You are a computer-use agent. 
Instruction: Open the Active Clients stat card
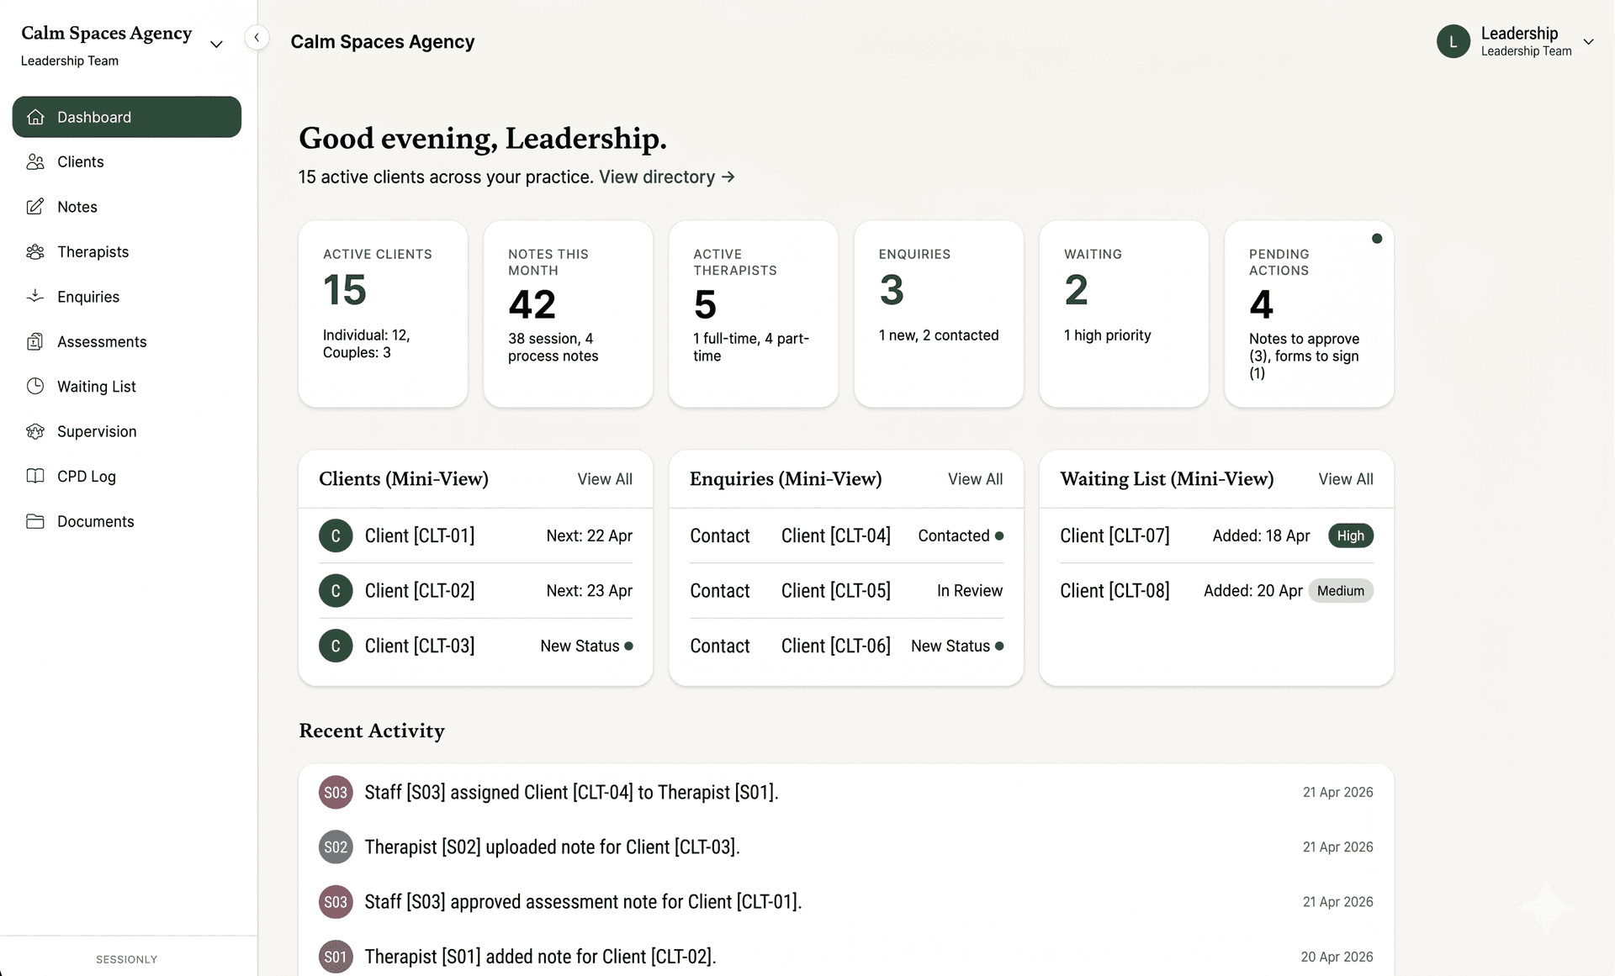click(383, 314)
